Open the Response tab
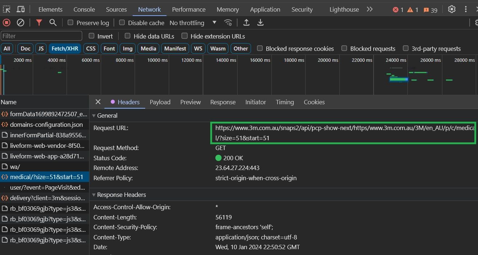The height and width of the screenshot is (255, 478). [223, 102]
